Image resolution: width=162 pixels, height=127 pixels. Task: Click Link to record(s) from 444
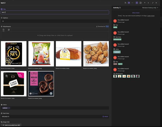click(x=11, y=125)
